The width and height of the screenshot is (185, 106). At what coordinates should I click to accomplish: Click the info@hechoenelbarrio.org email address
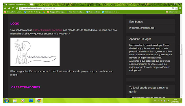(142, 28)
